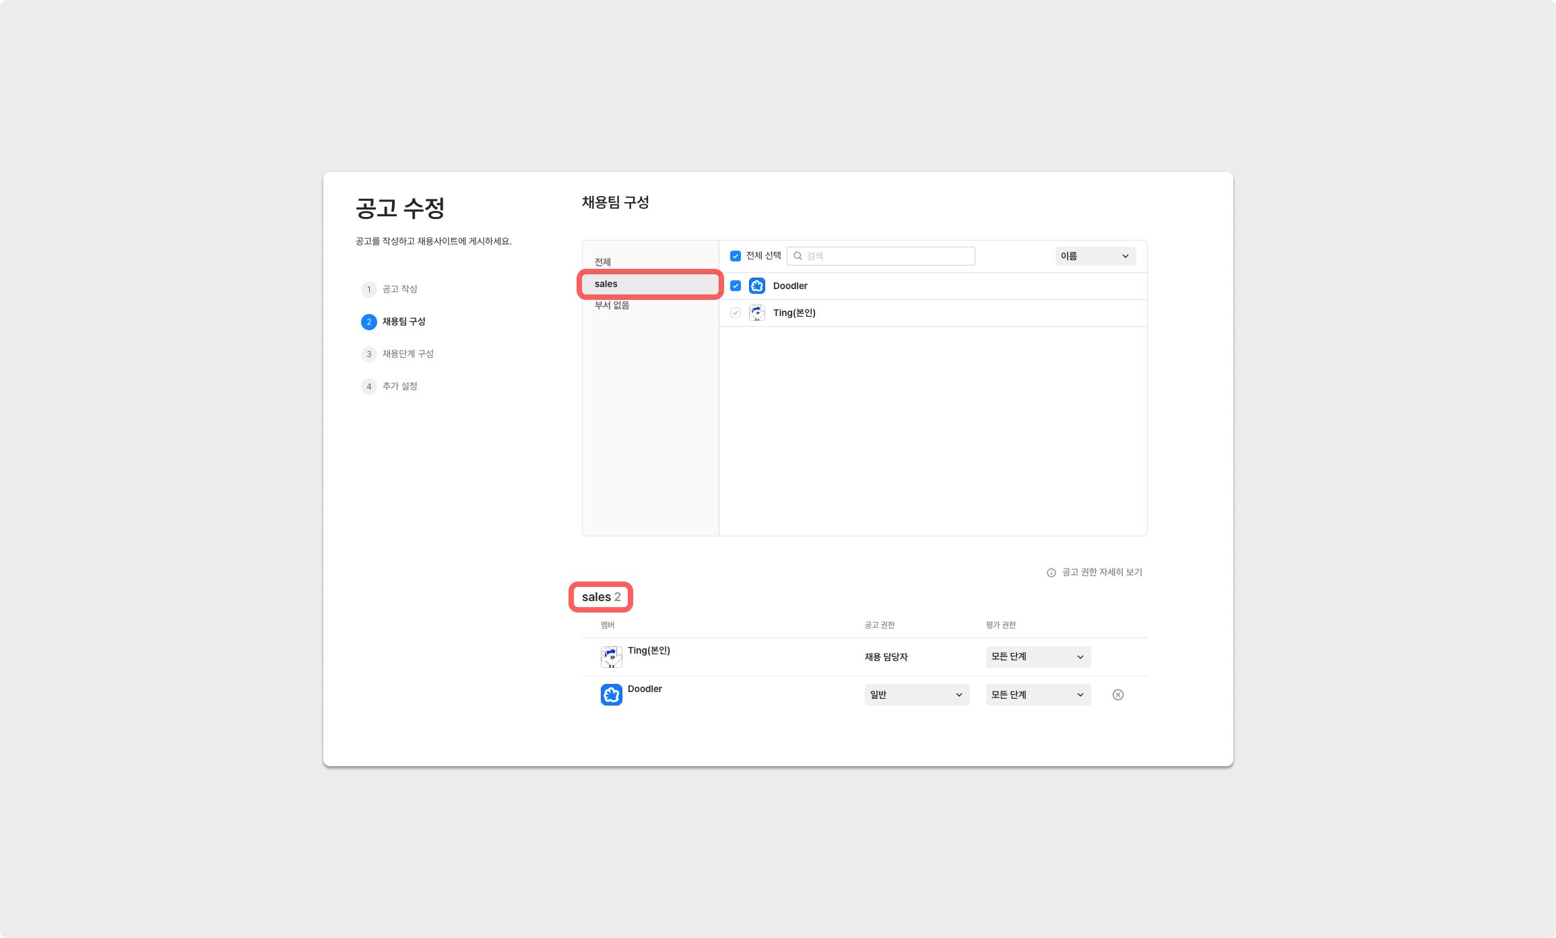Select the 전체 department category

(x=603, y=262)
